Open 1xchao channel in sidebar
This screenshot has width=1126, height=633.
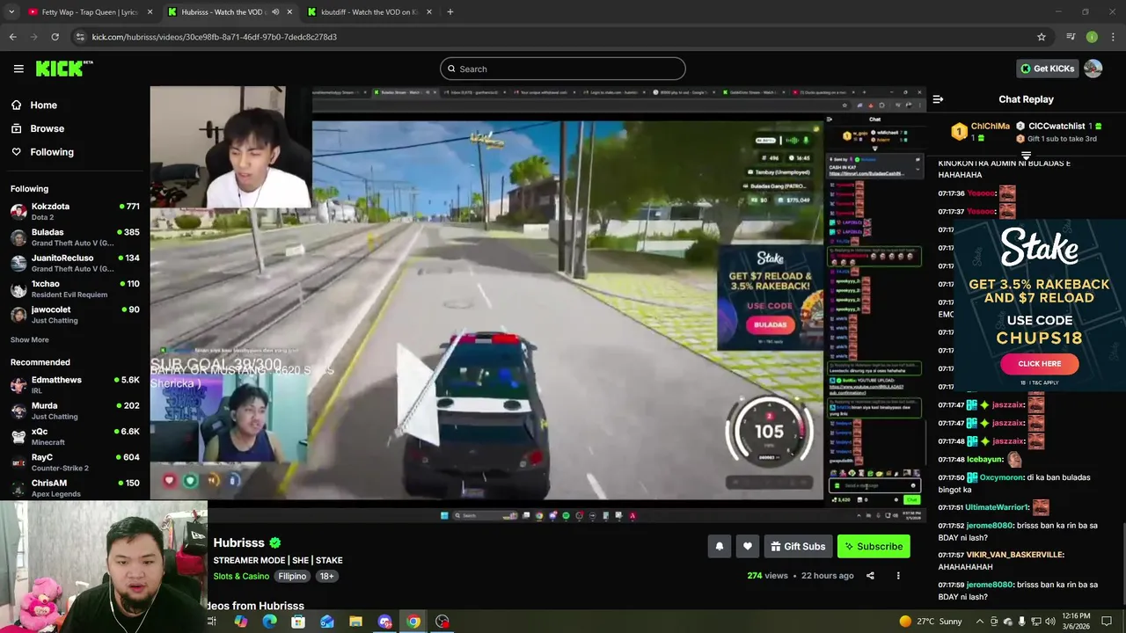click(75, 288)
